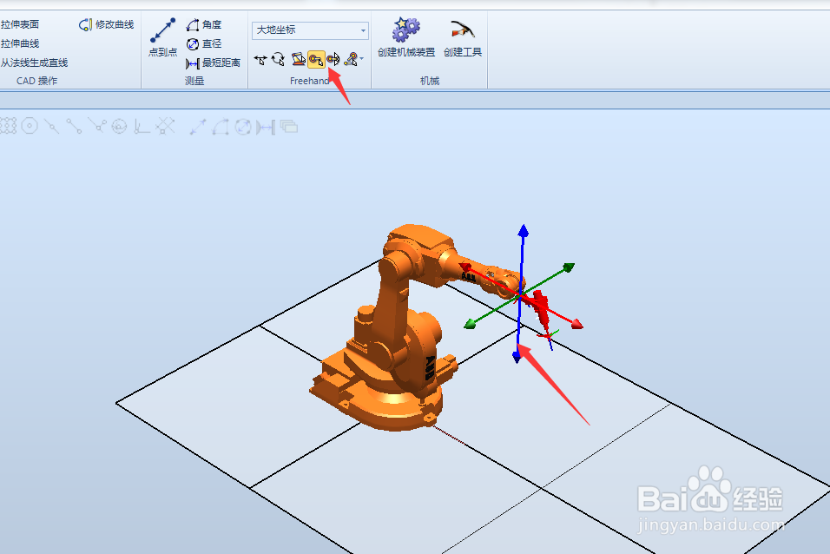Toggle the snap to center icon

(30, 126)
